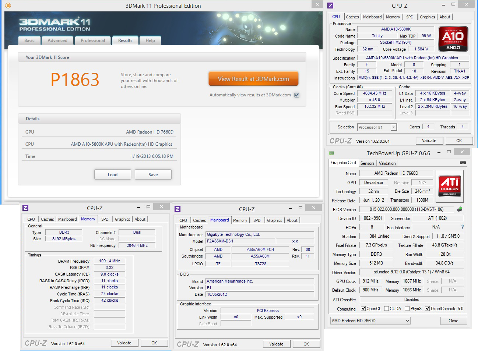Click the BIOS save icon in GPU-Z

point(460,209)
